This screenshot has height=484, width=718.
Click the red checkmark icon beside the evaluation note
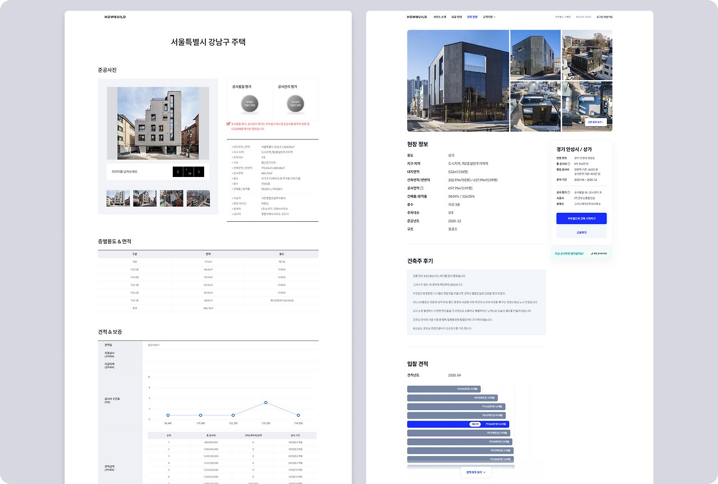point(228,124)
